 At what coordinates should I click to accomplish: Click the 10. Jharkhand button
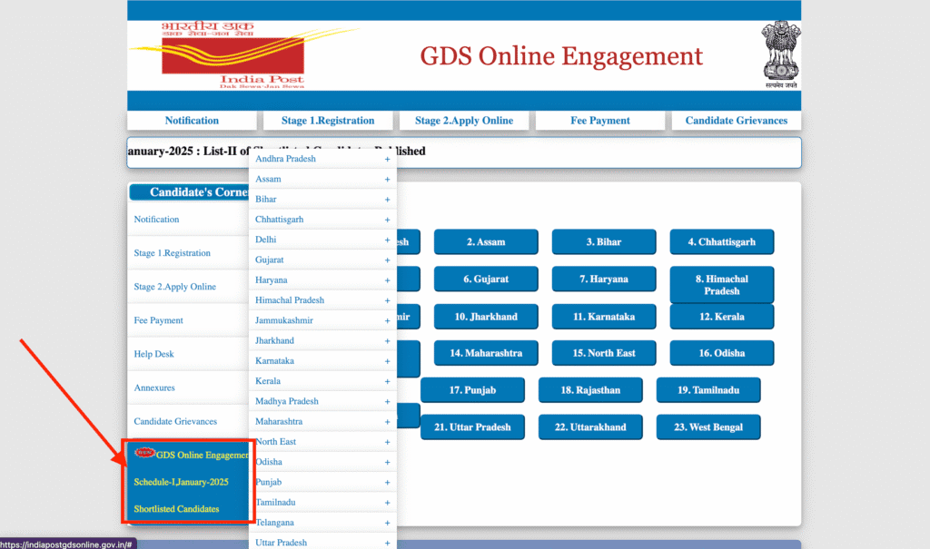486,317
